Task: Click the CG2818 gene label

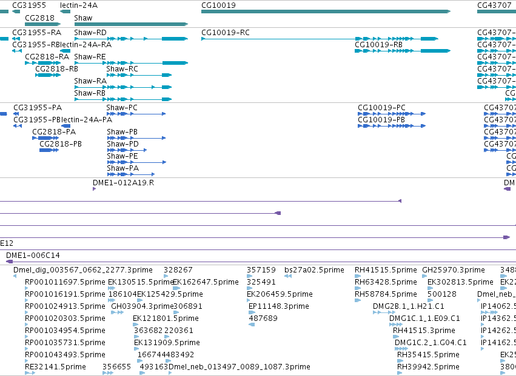Action: 39,18
